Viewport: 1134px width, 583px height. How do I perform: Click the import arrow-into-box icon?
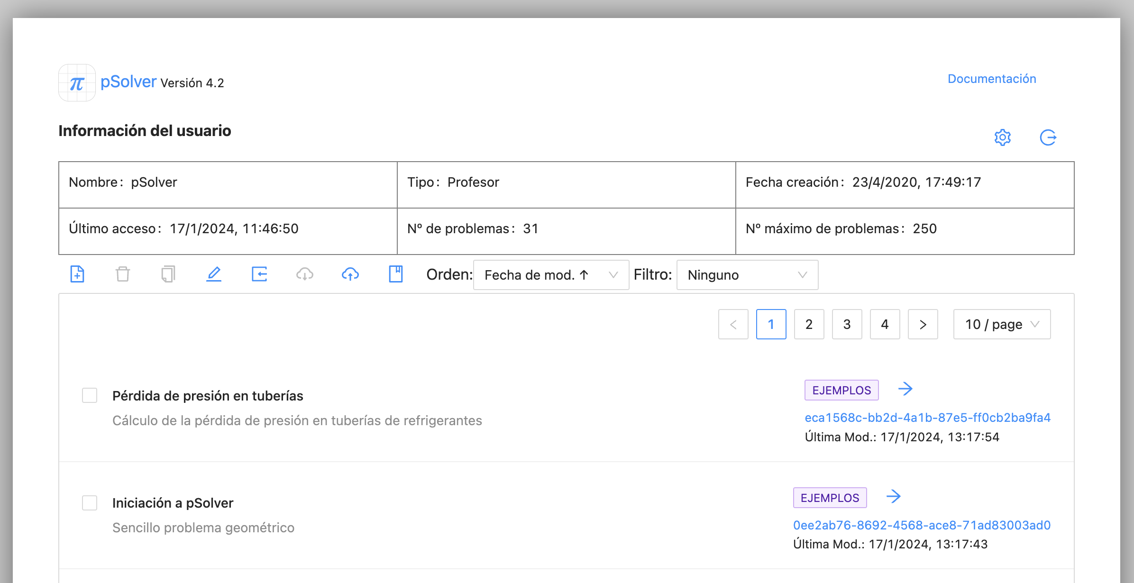tap(259, 274)
